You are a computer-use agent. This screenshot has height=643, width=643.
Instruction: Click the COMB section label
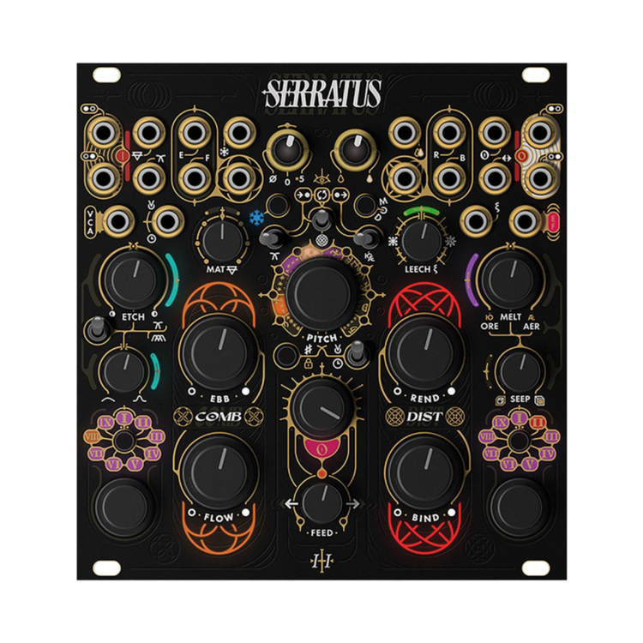click(218, 417)
